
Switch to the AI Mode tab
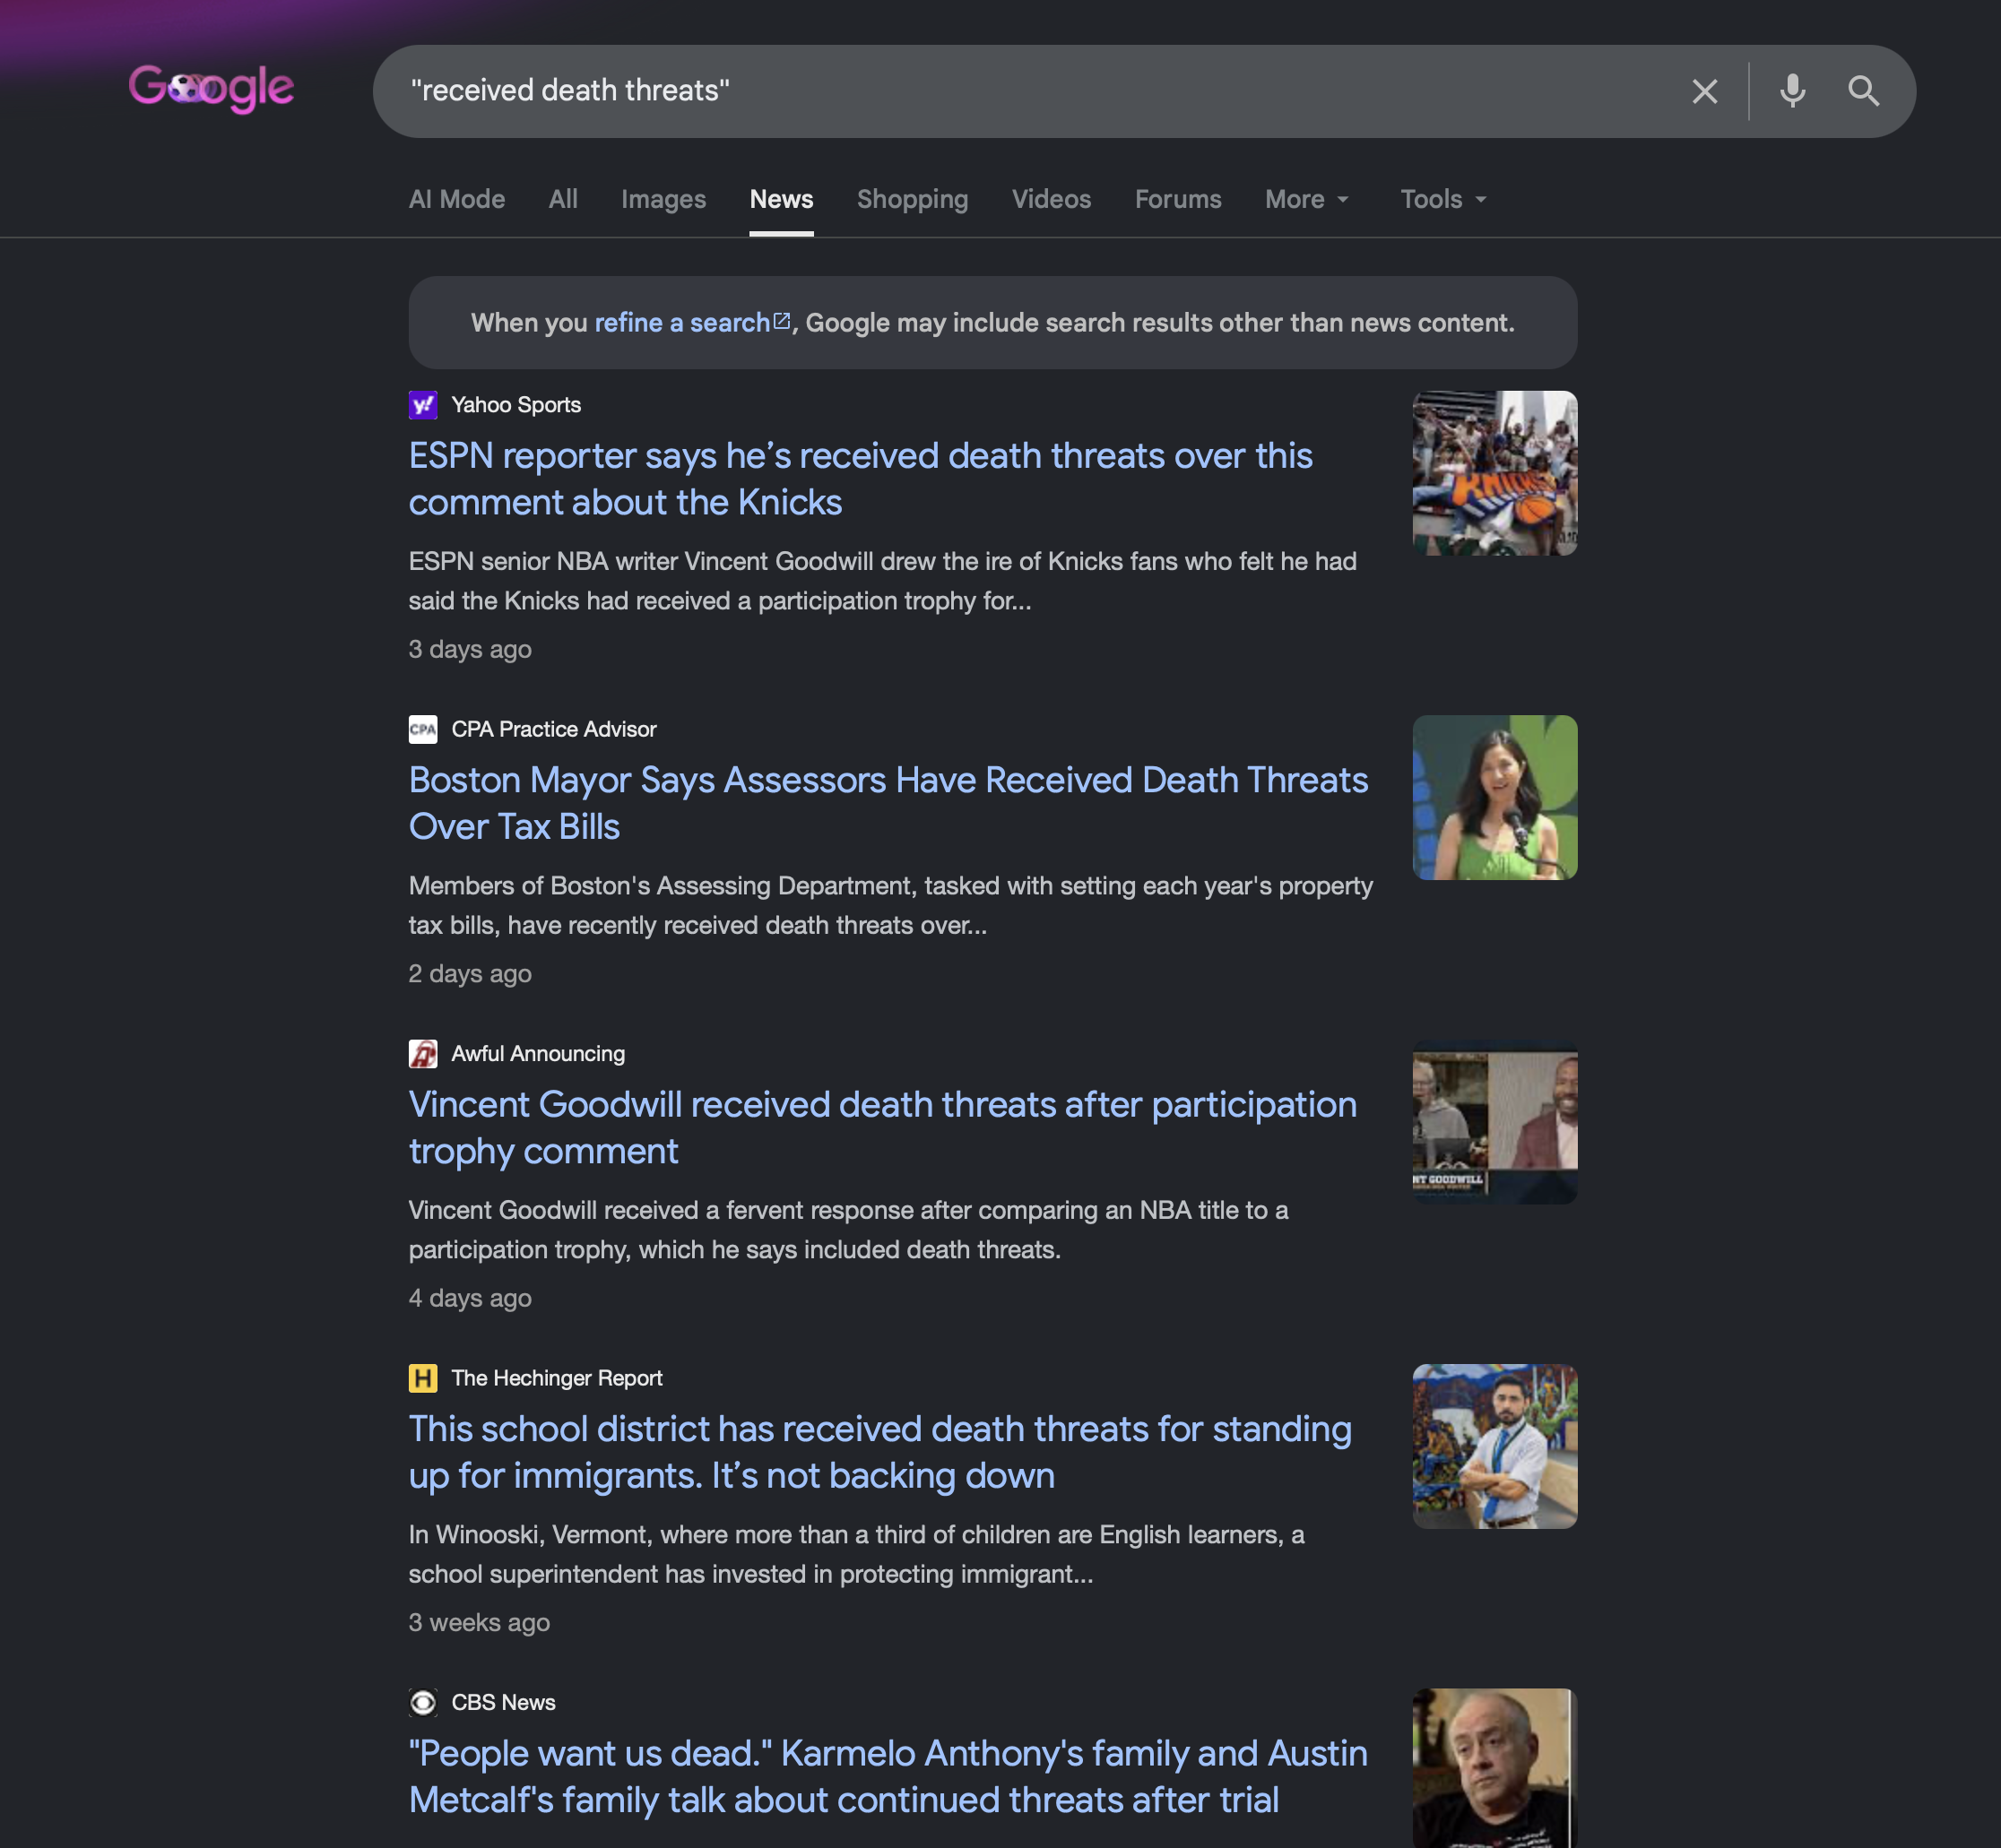[457, 199]
